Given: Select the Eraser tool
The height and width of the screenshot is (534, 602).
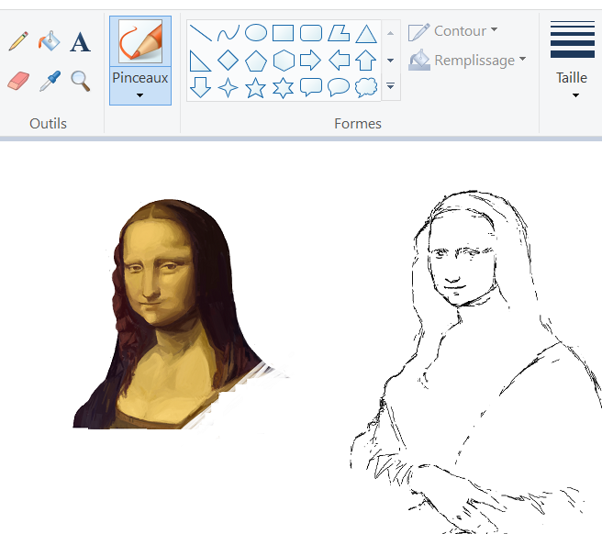Looking at the screenshot, I should tap(18, 81).
